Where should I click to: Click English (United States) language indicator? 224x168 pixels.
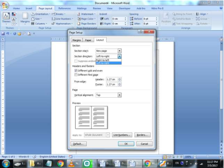pyautogui.click(x=52, y=157)
